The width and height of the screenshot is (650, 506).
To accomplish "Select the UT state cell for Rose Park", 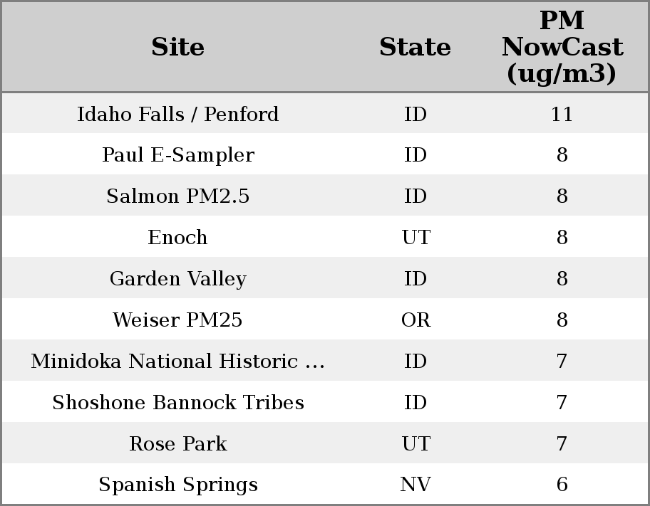I will coord(416,443).
